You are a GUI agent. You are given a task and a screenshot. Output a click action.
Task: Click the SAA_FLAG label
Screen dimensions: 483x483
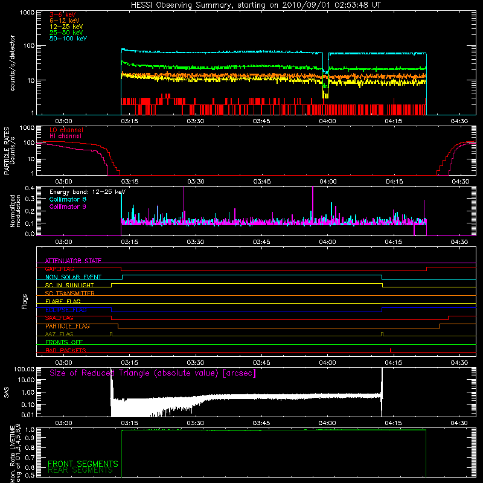tap(59, 318)
